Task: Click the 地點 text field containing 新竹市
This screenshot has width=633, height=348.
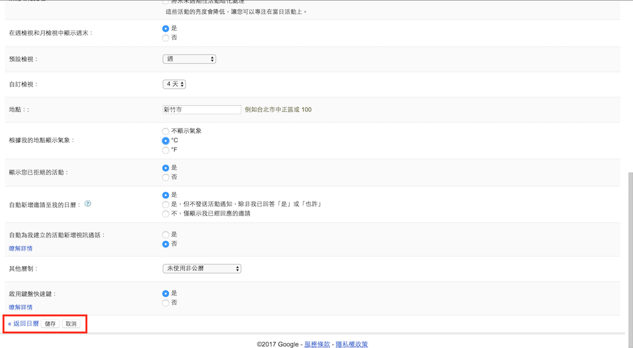Action: click(x=202, y=109)
